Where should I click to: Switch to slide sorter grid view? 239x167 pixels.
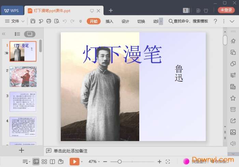[44, 162]
